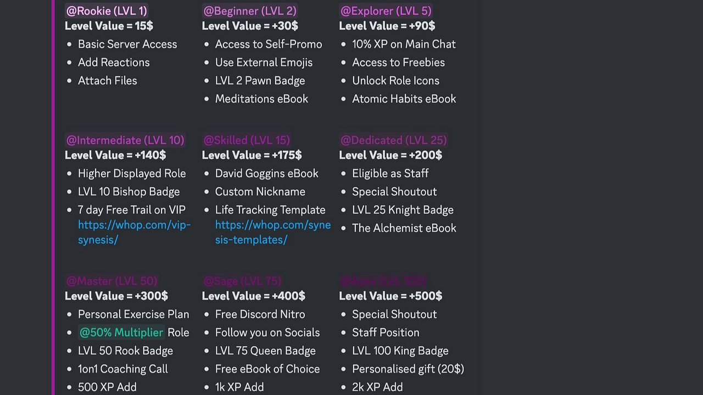Select the @Explorer (LVL 5) role mention

click(x=386, y=11)
